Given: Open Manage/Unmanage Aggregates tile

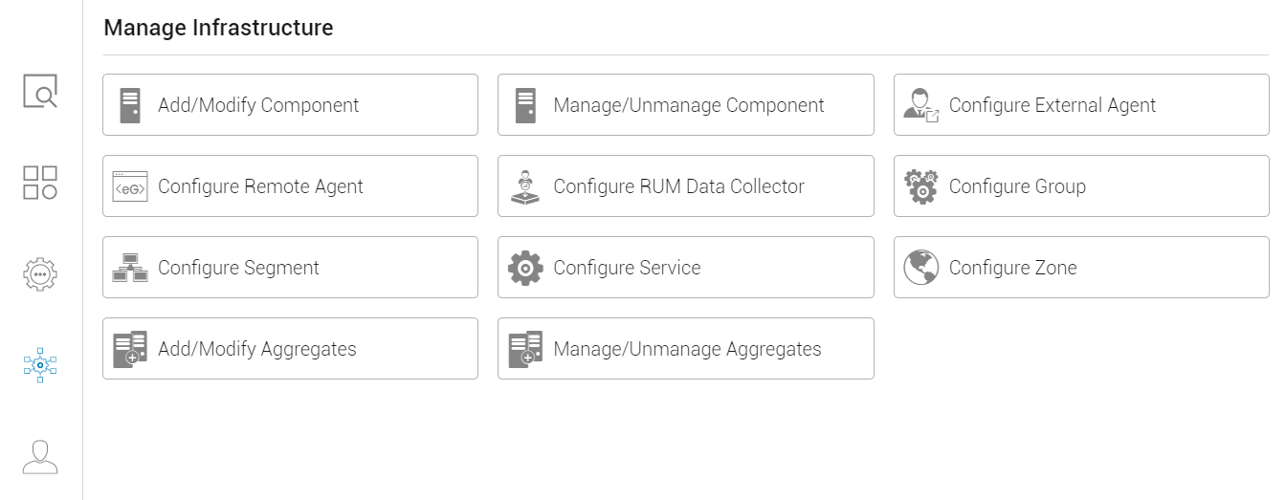Looking at the screenshot, I should (x=685, y=349).
